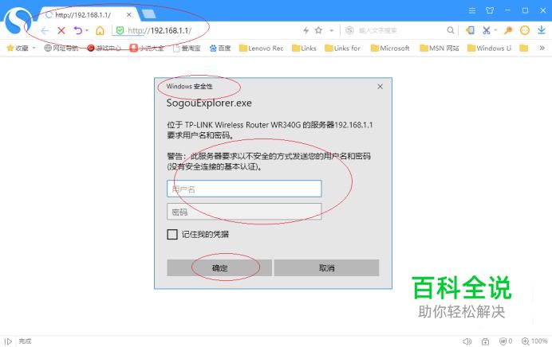Open the 网址导航 bookmark
The width and height of the screenshot is (552, 347).
click(61, 48)
